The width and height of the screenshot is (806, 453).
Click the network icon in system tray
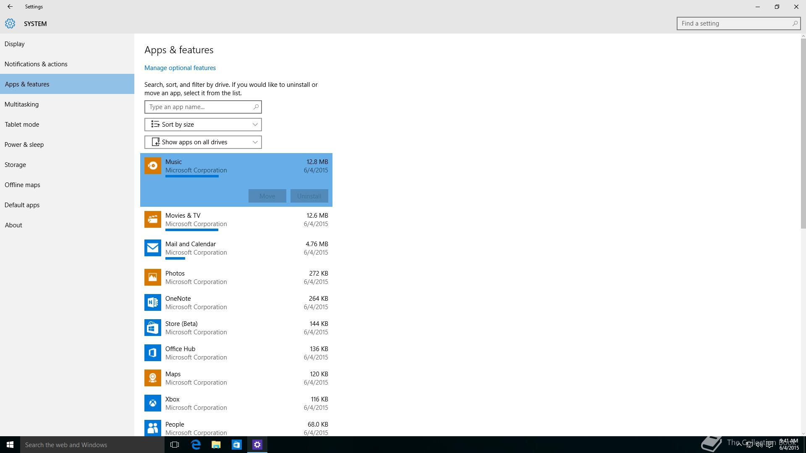pyautogui.click(x=749, y=445)
